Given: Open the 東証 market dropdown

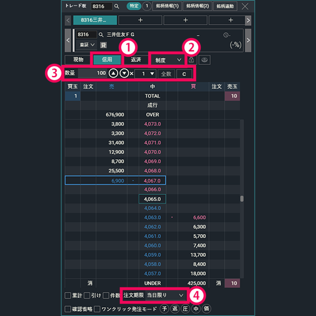Looking at the screenshot, I should 87,44.
